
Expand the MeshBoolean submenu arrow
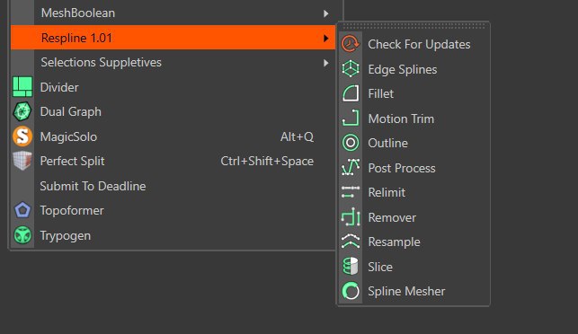pos(326,13)
